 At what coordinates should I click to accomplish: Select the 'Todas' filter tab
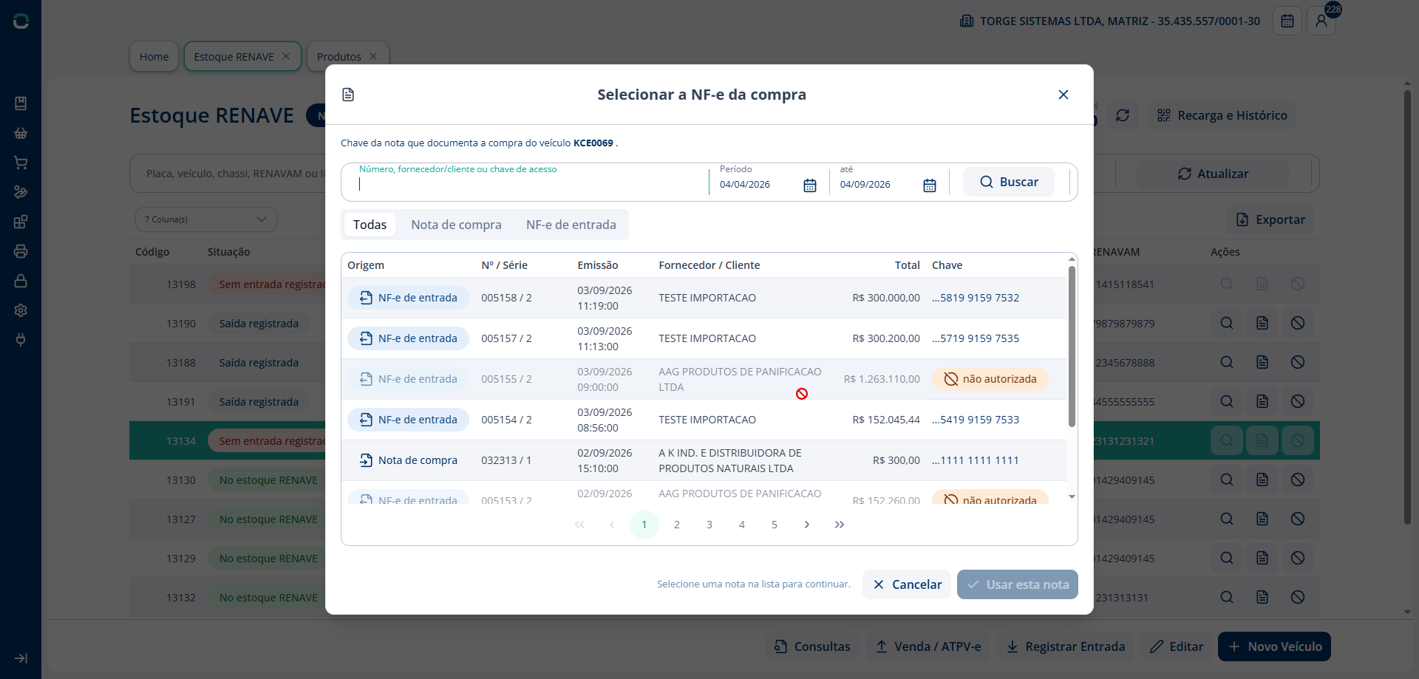pos(370,225)
